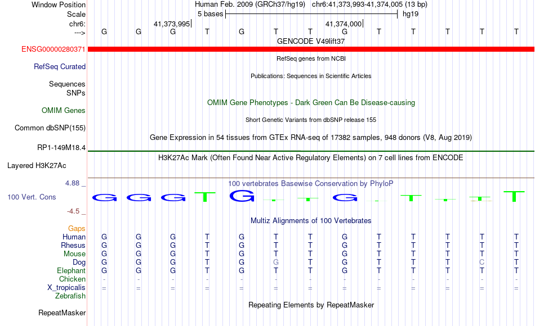Click the 4.88 conservation maximum value

pos(72,183)
